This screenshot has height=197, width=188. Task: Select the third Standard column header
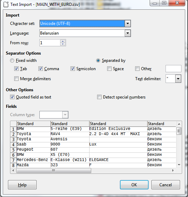click(x=118, y=124)
